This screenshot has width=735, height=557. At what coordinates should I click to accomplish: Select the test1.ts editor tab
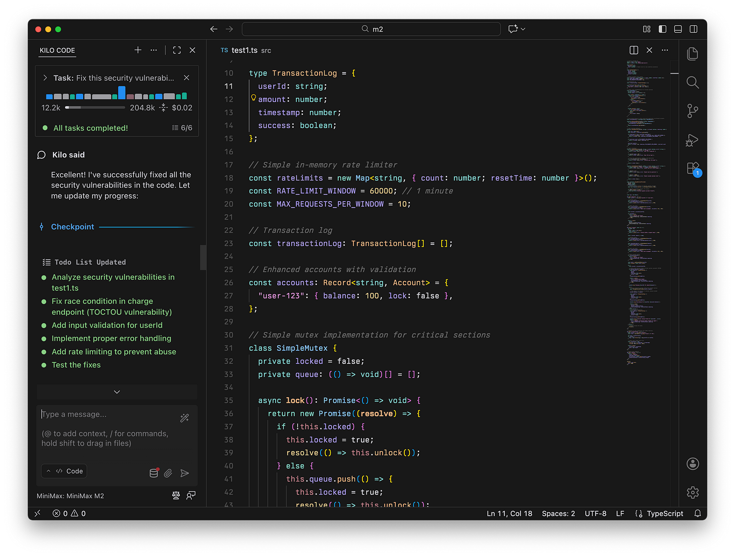(x=244, y=50)
